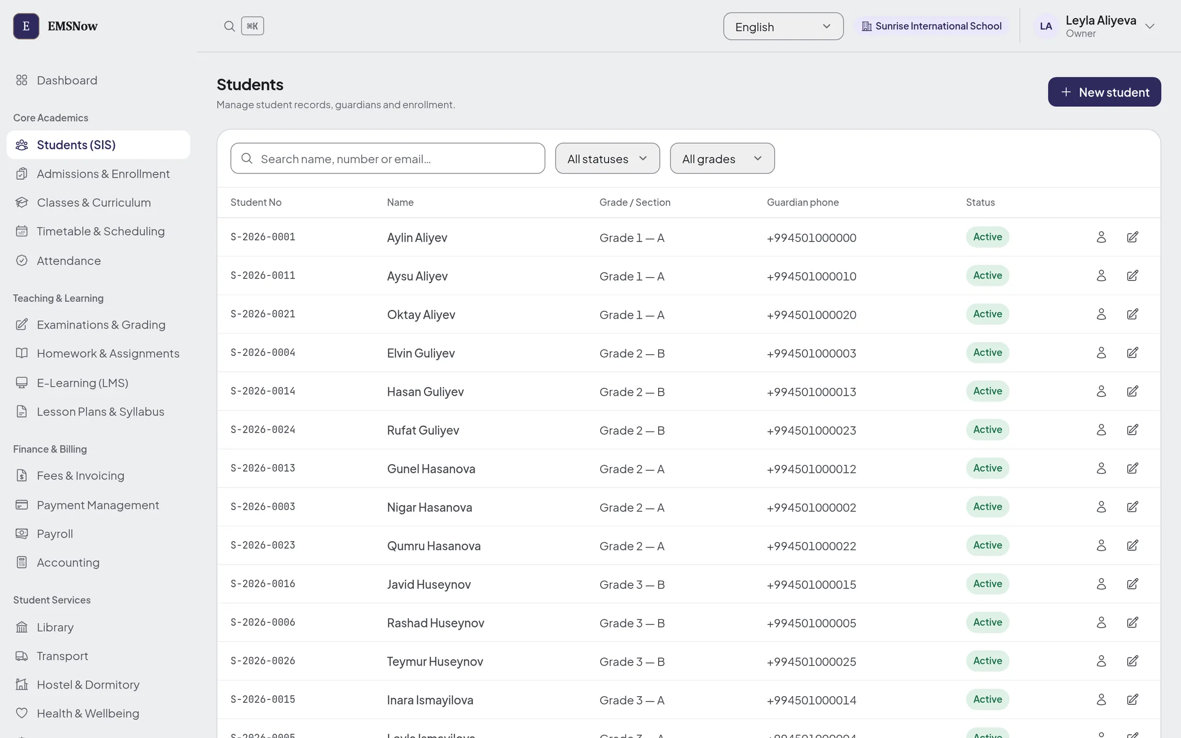Click the ⌘K shortcut button
Viewport: 1181px width, 738px height.
tap(252, 26)
